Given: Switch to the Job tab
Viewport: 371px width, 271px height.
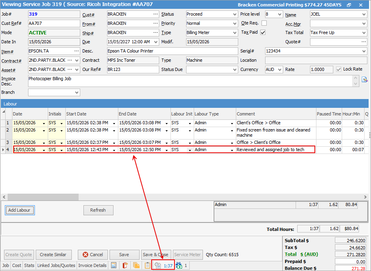Looking at the screenshot, I should (6, 265).
